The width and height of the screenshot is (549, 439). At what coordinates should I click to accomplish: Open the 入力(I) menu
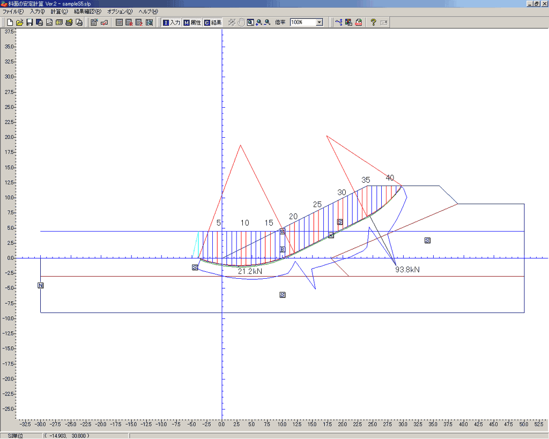pyautogui.click(x=38, y=12)
